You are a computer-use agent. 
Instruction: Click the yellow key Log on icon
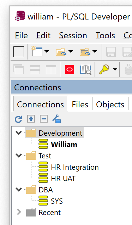tap(104, 69)
